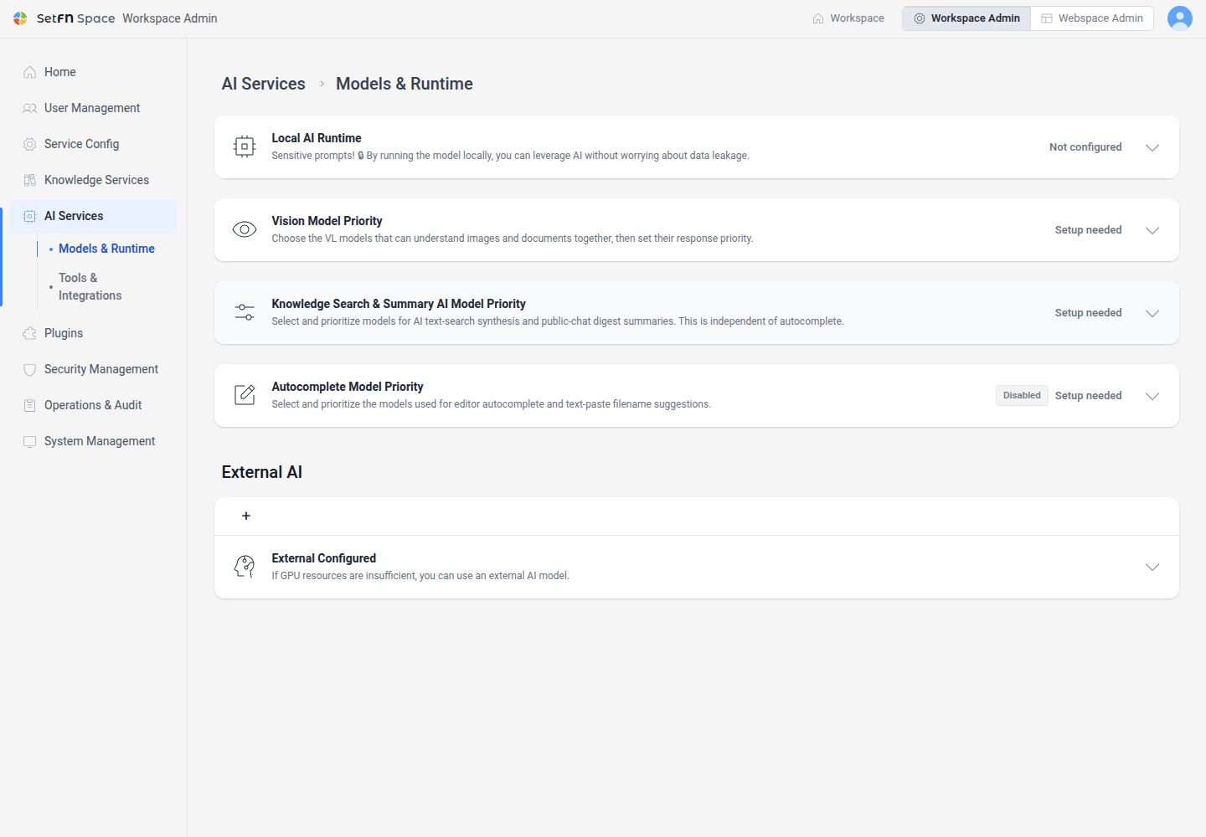Click the System Management monitor icon

(x=30, y=441)
